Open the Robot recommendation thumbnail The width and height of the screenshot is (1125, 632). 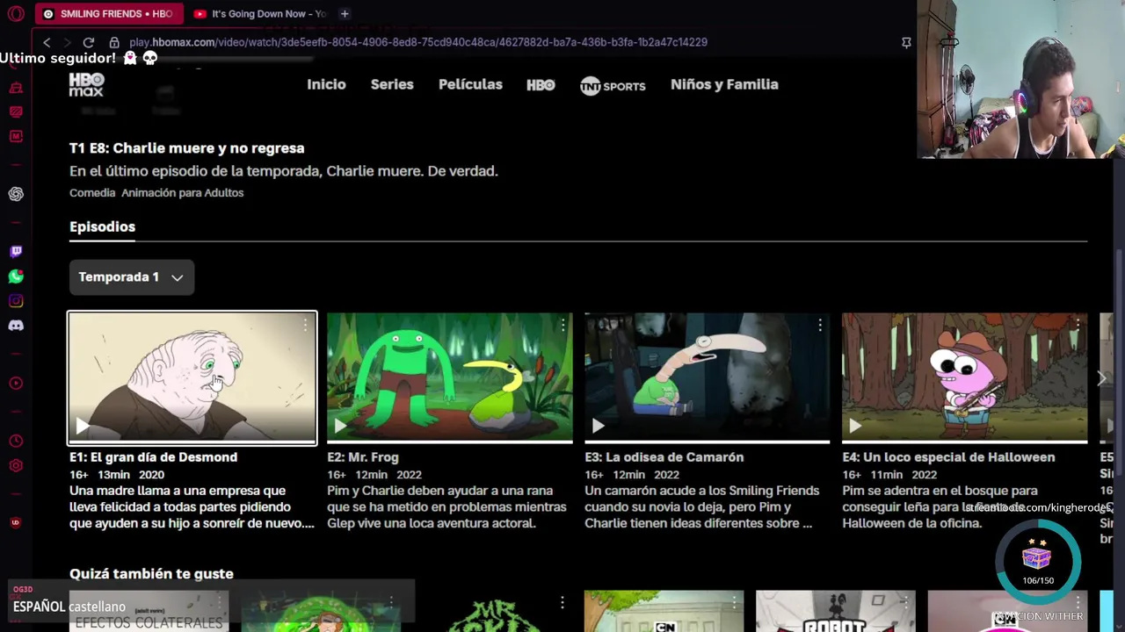(835, 612)
